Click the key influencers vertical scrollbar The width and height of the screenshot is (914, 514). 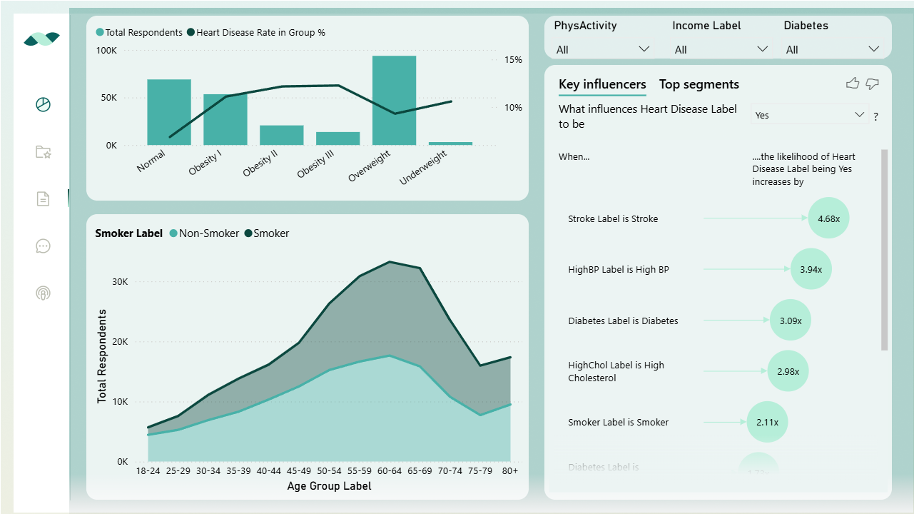(885, 250)
